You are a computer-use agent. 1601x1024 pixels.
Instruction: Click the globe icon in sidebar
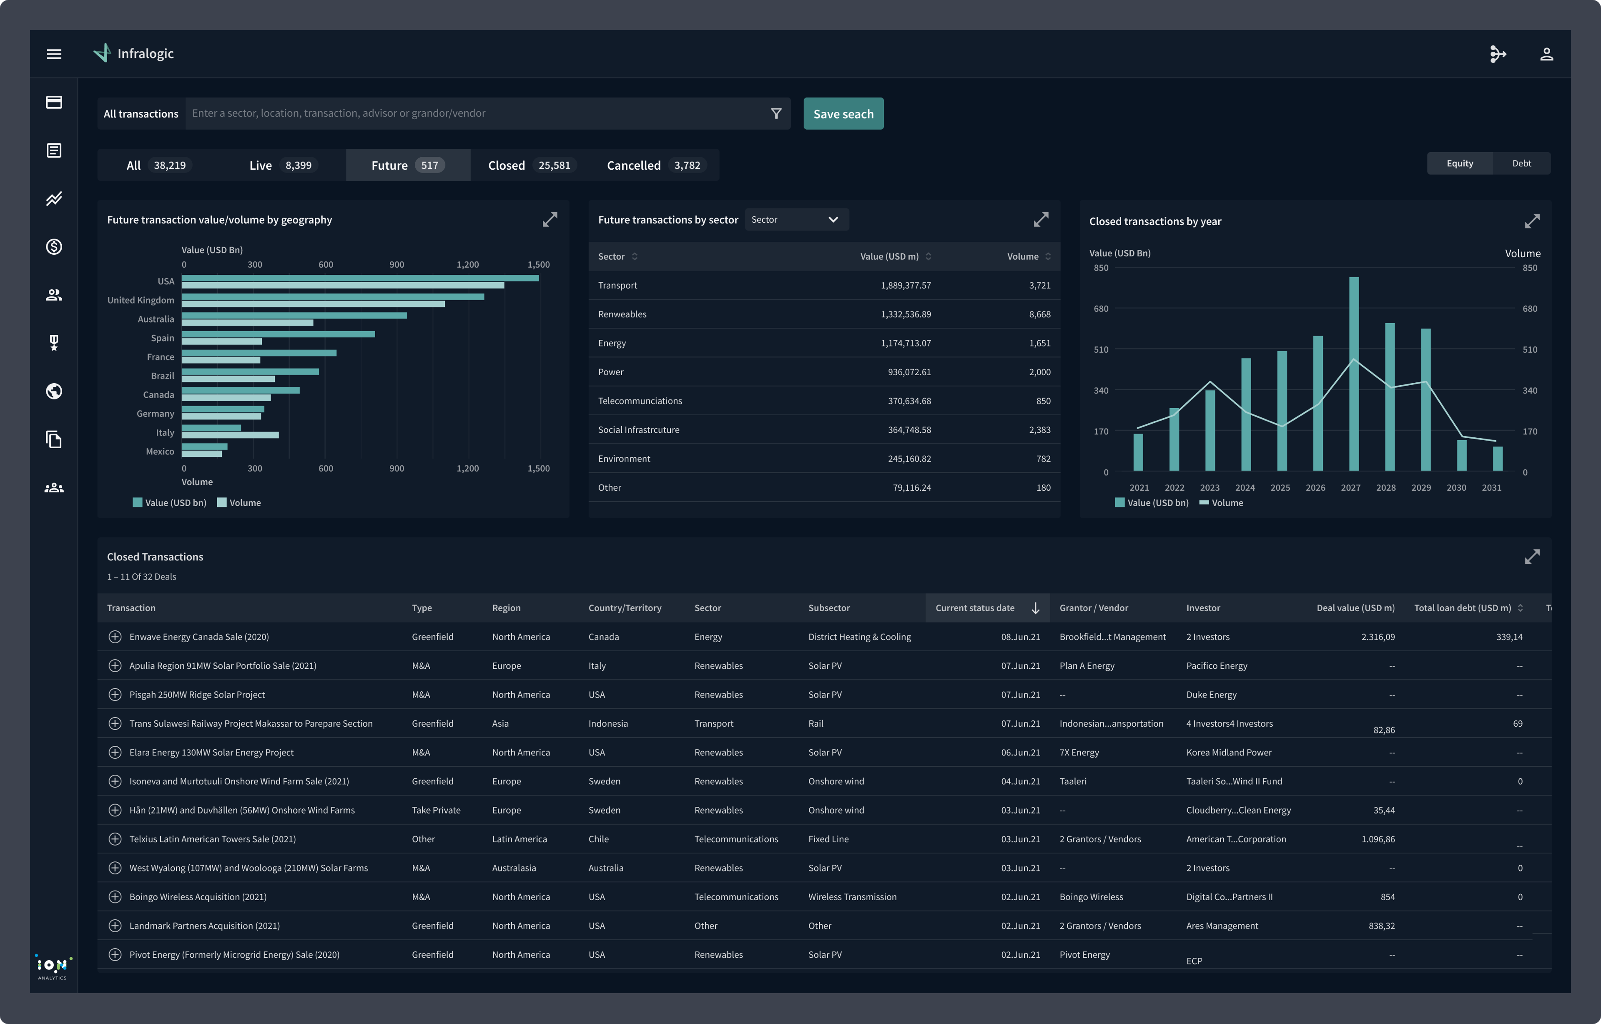[x=54, y=391]
